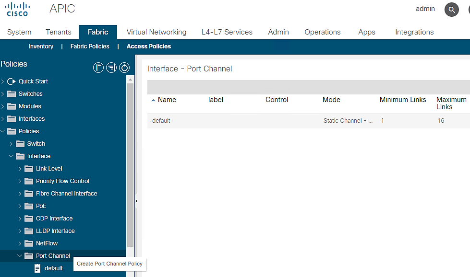Click the default policy document icon
This screenshot has width=470, height=277.
click(x=37, y=268)
